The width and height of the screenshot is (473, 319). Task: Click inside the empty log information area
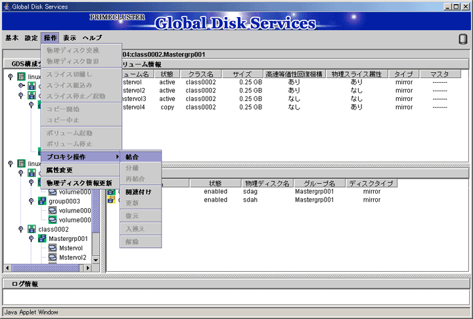(x=236, y=297)
